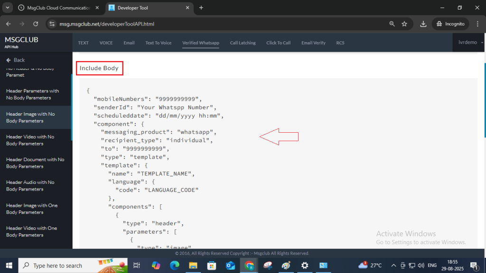Show hidden system tray icons

click(x=393, y=265)
